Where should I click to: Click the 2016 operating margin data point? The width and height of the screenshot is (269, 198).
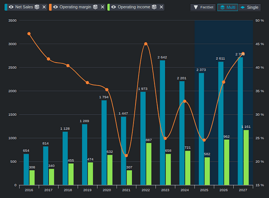tap(29, 34)
